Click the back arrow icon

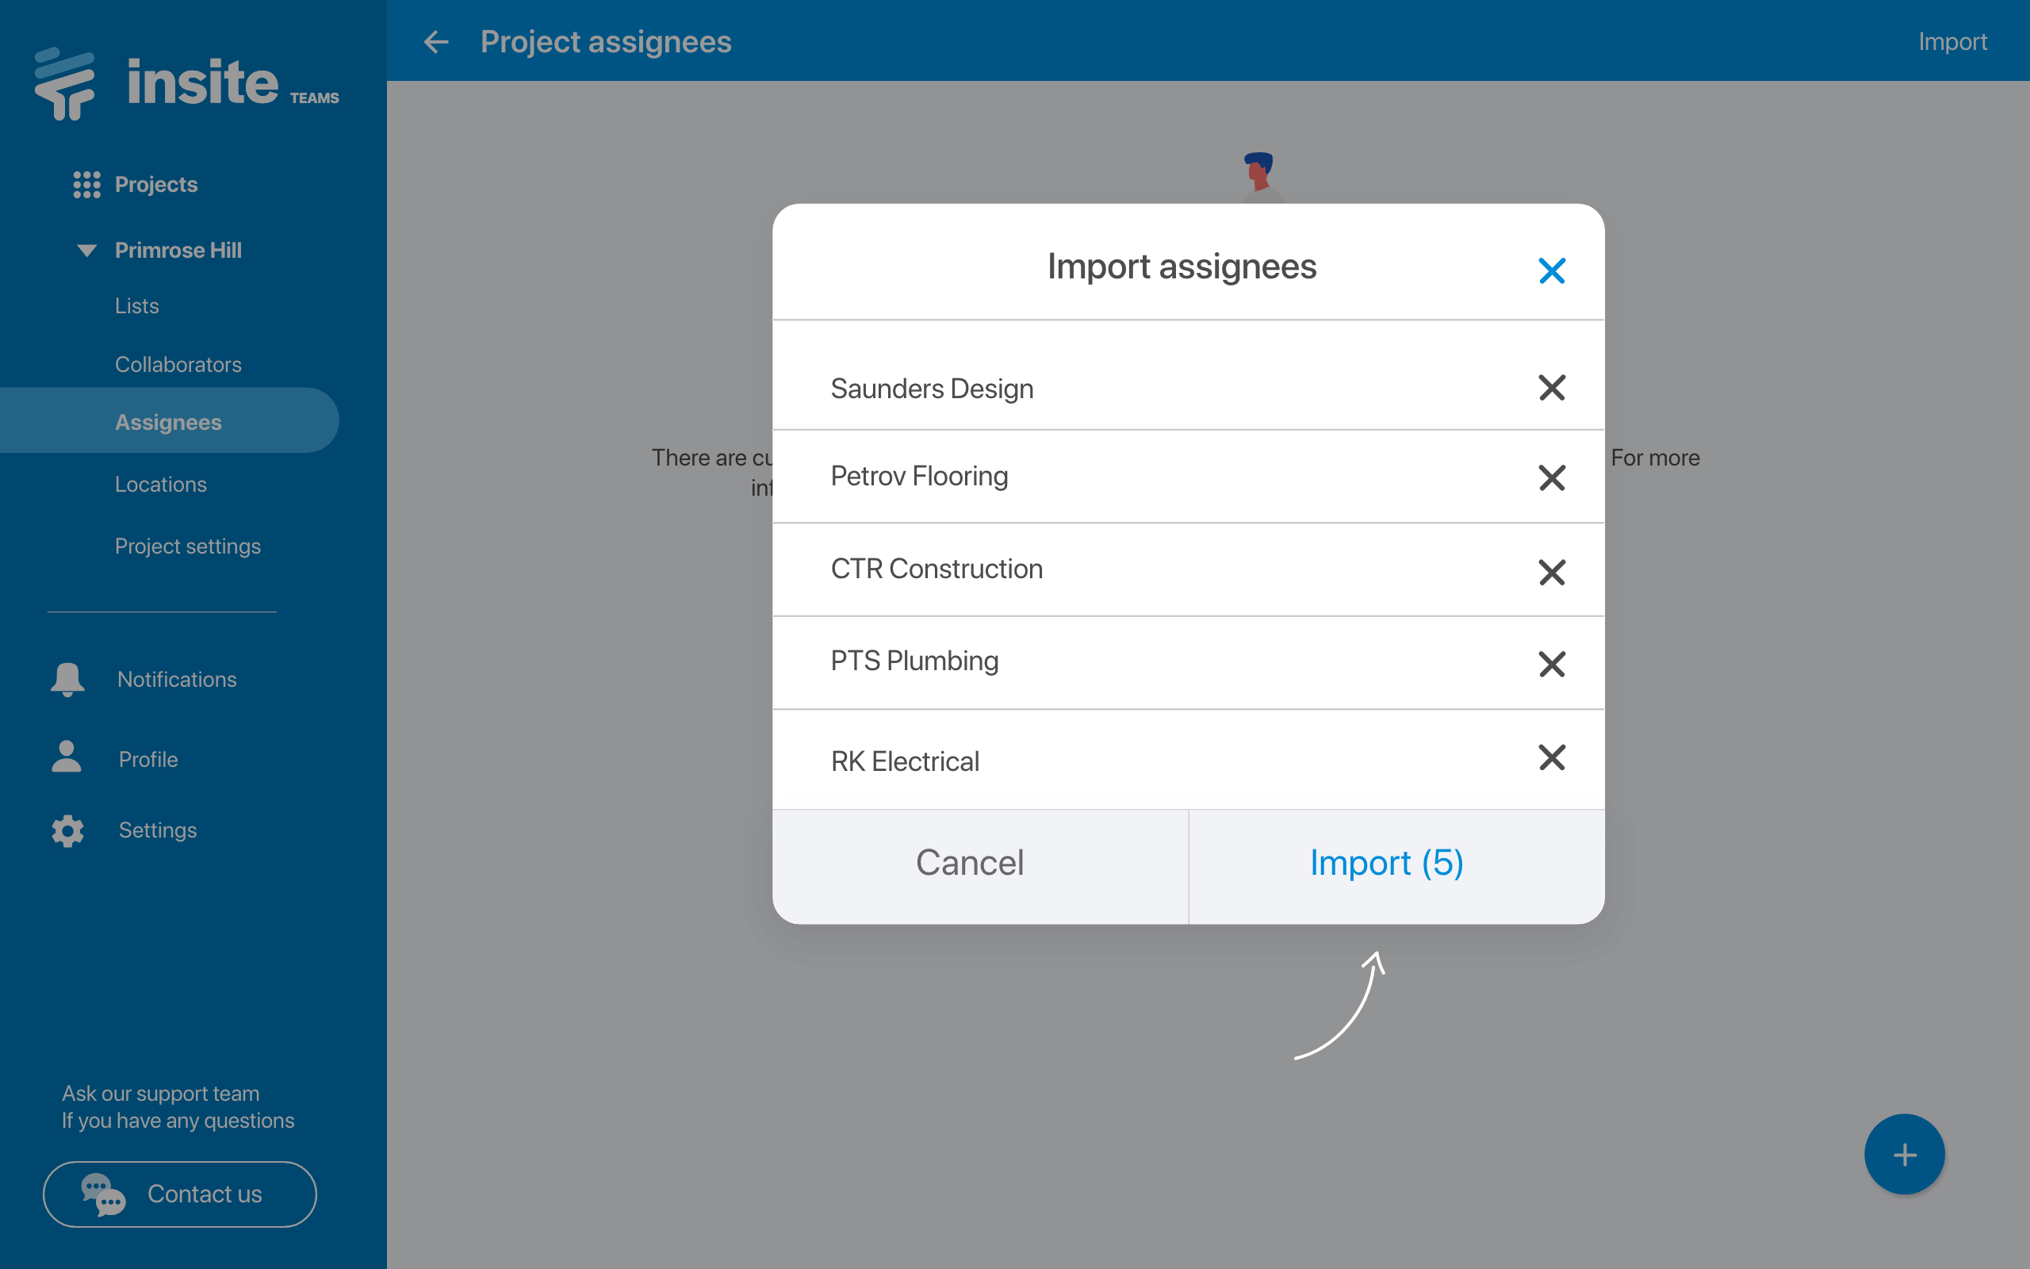(436, 42)
